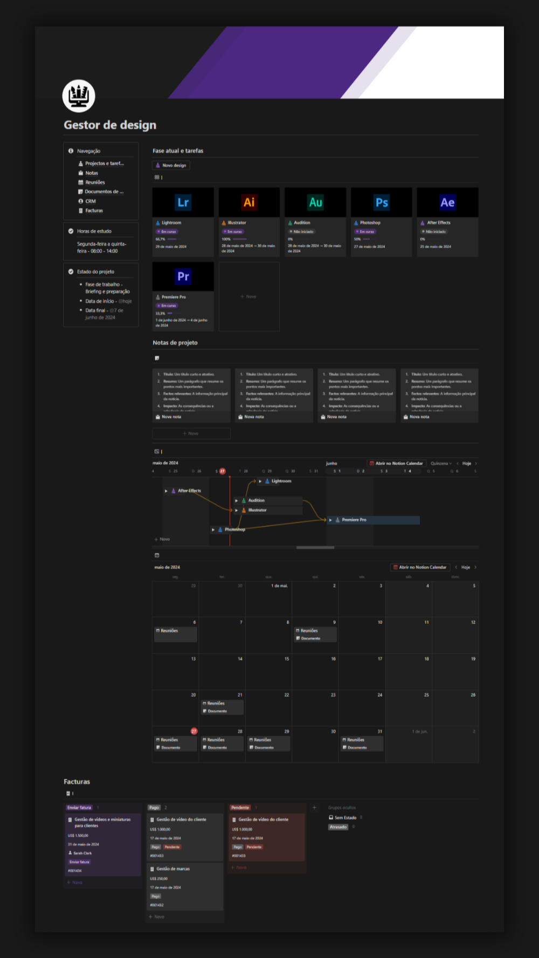Expand the Lightroom timeline item
539x958 pixels.
point(260,481)
